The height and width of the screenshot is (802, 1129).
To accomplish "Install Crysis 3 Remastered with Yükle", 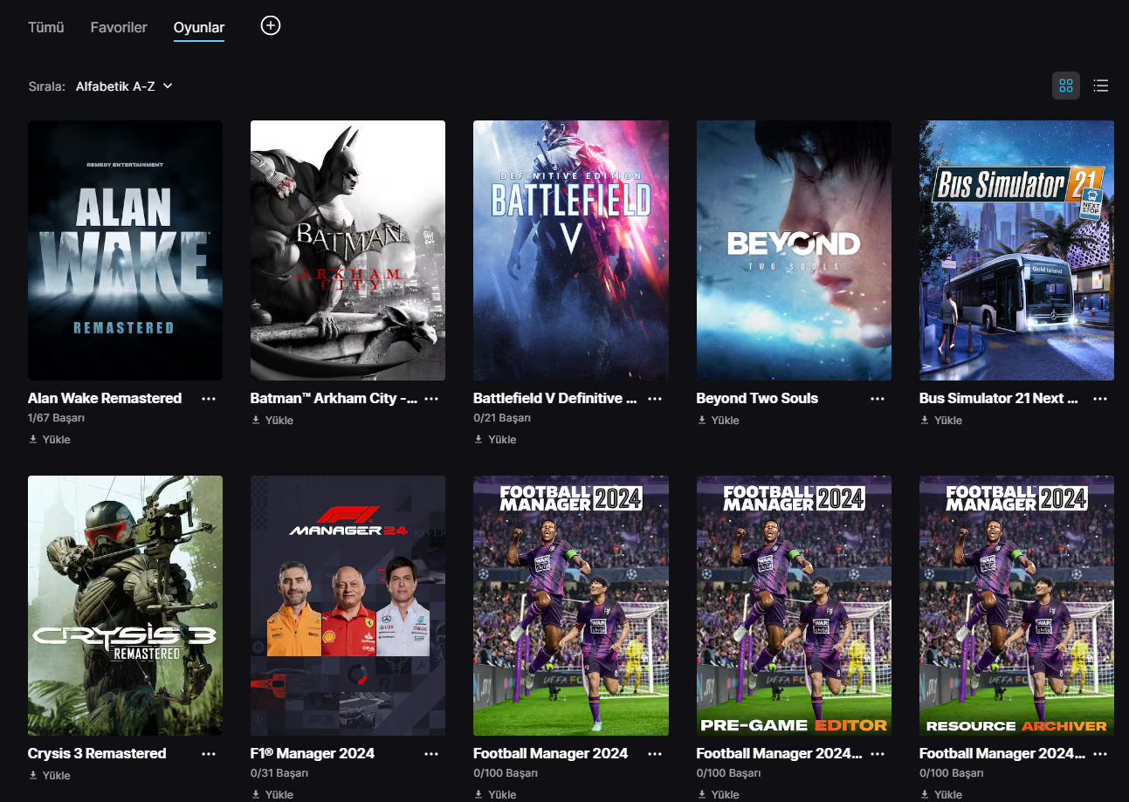I will (50, 776).
